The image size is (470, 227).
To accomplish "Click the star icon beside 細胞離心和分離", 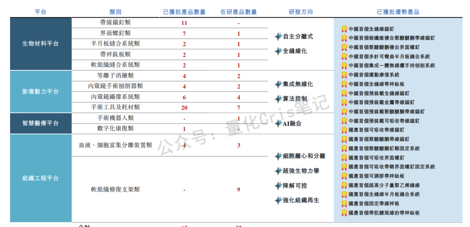I will pyautogui.click(x=279, y=156).
